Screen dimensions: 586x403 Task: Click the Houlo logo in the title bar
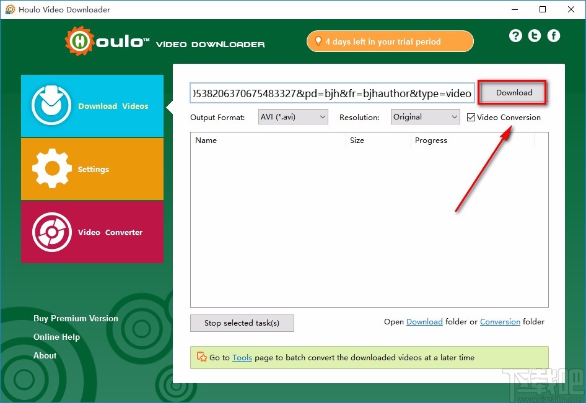(10, 9)
